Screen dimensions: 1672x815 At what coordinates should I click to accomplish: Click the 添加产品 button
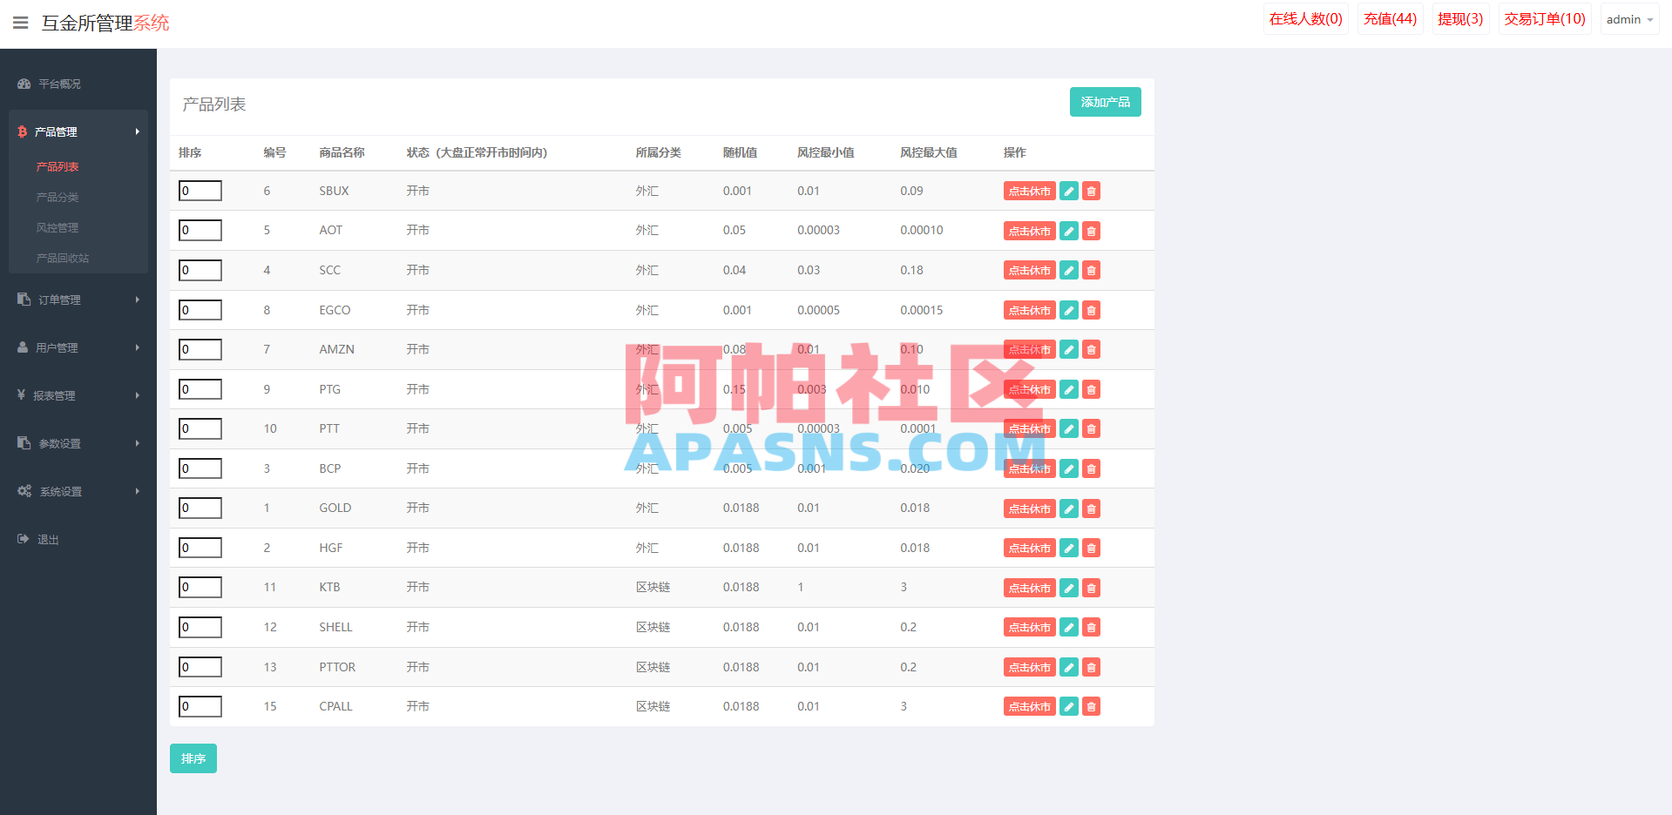[x=1105, y=102]
